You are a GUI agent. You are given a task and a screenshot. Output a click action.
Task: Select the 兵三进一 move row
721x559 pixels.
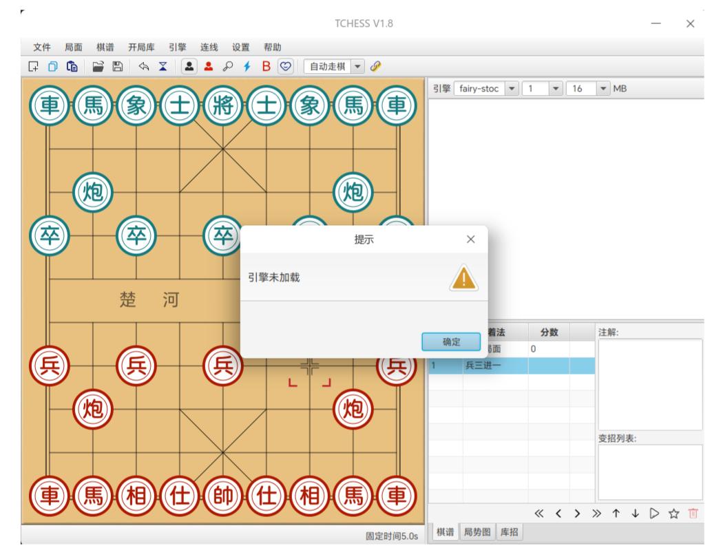512,366
